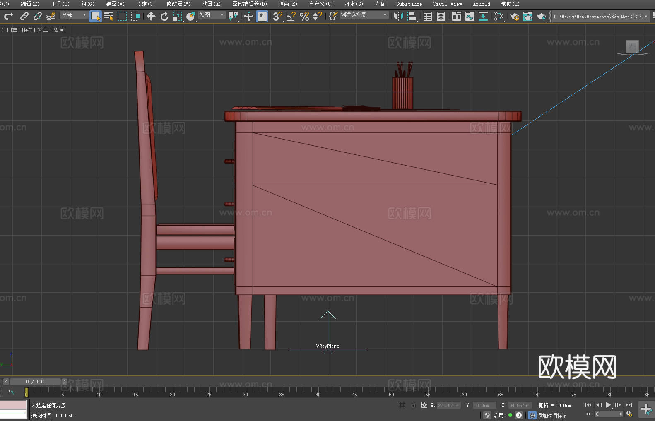This screenshot has height=421, width=655.
Task: Click the pink color swatch at bottom-left
Action: 13,405
